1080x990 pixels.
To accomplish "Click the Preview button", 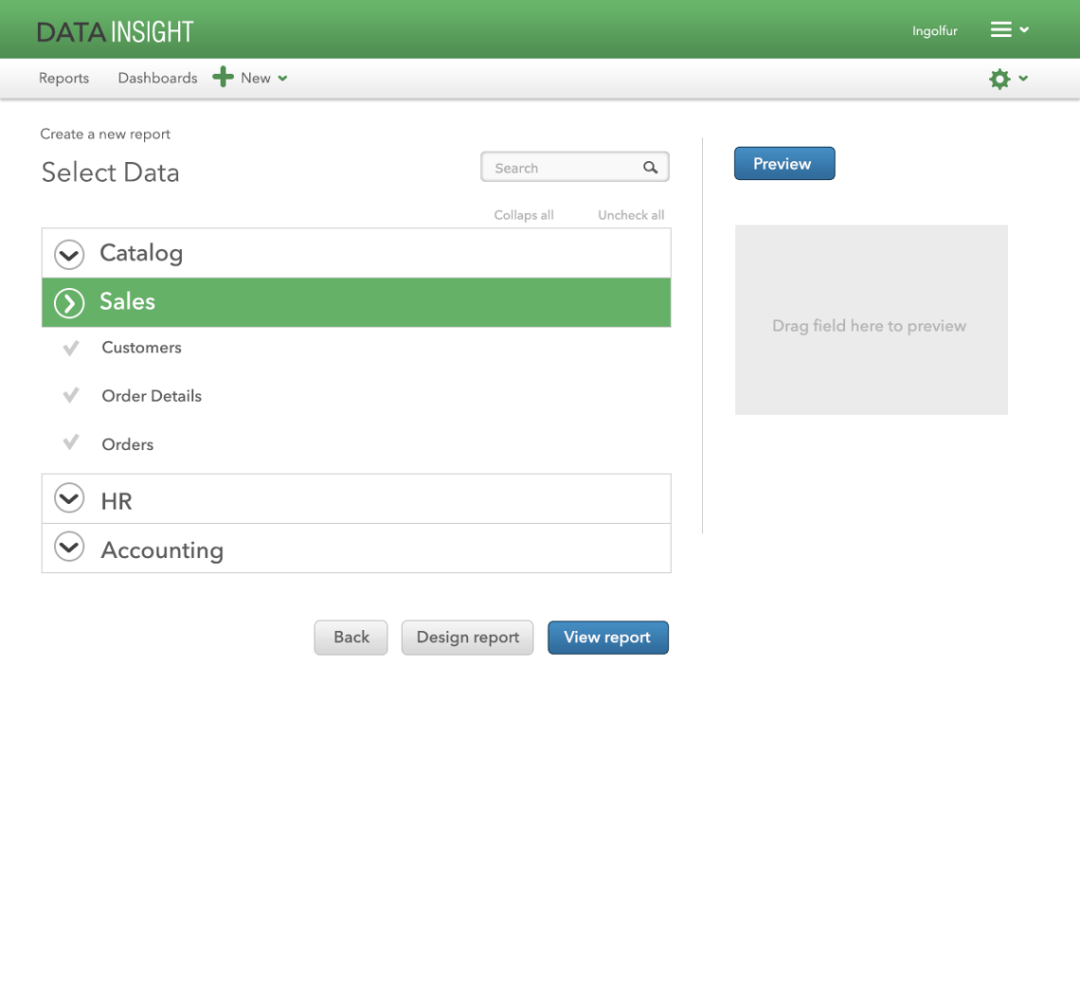I will point(784,163).
